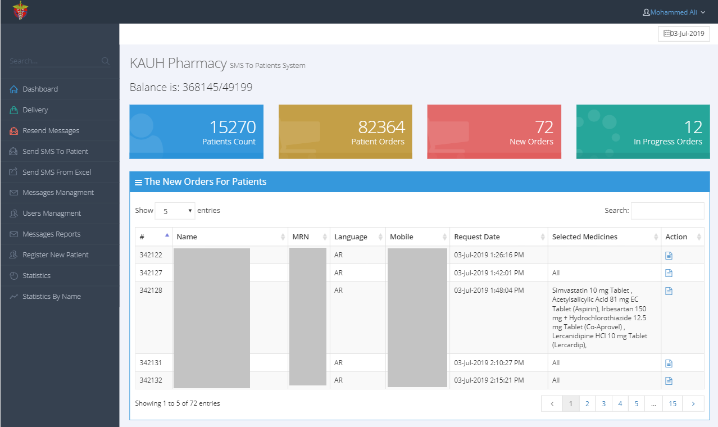This screenshot has width=718, height=427.
Task: Open action document icon for order 342122
Action: coord(669,256)
